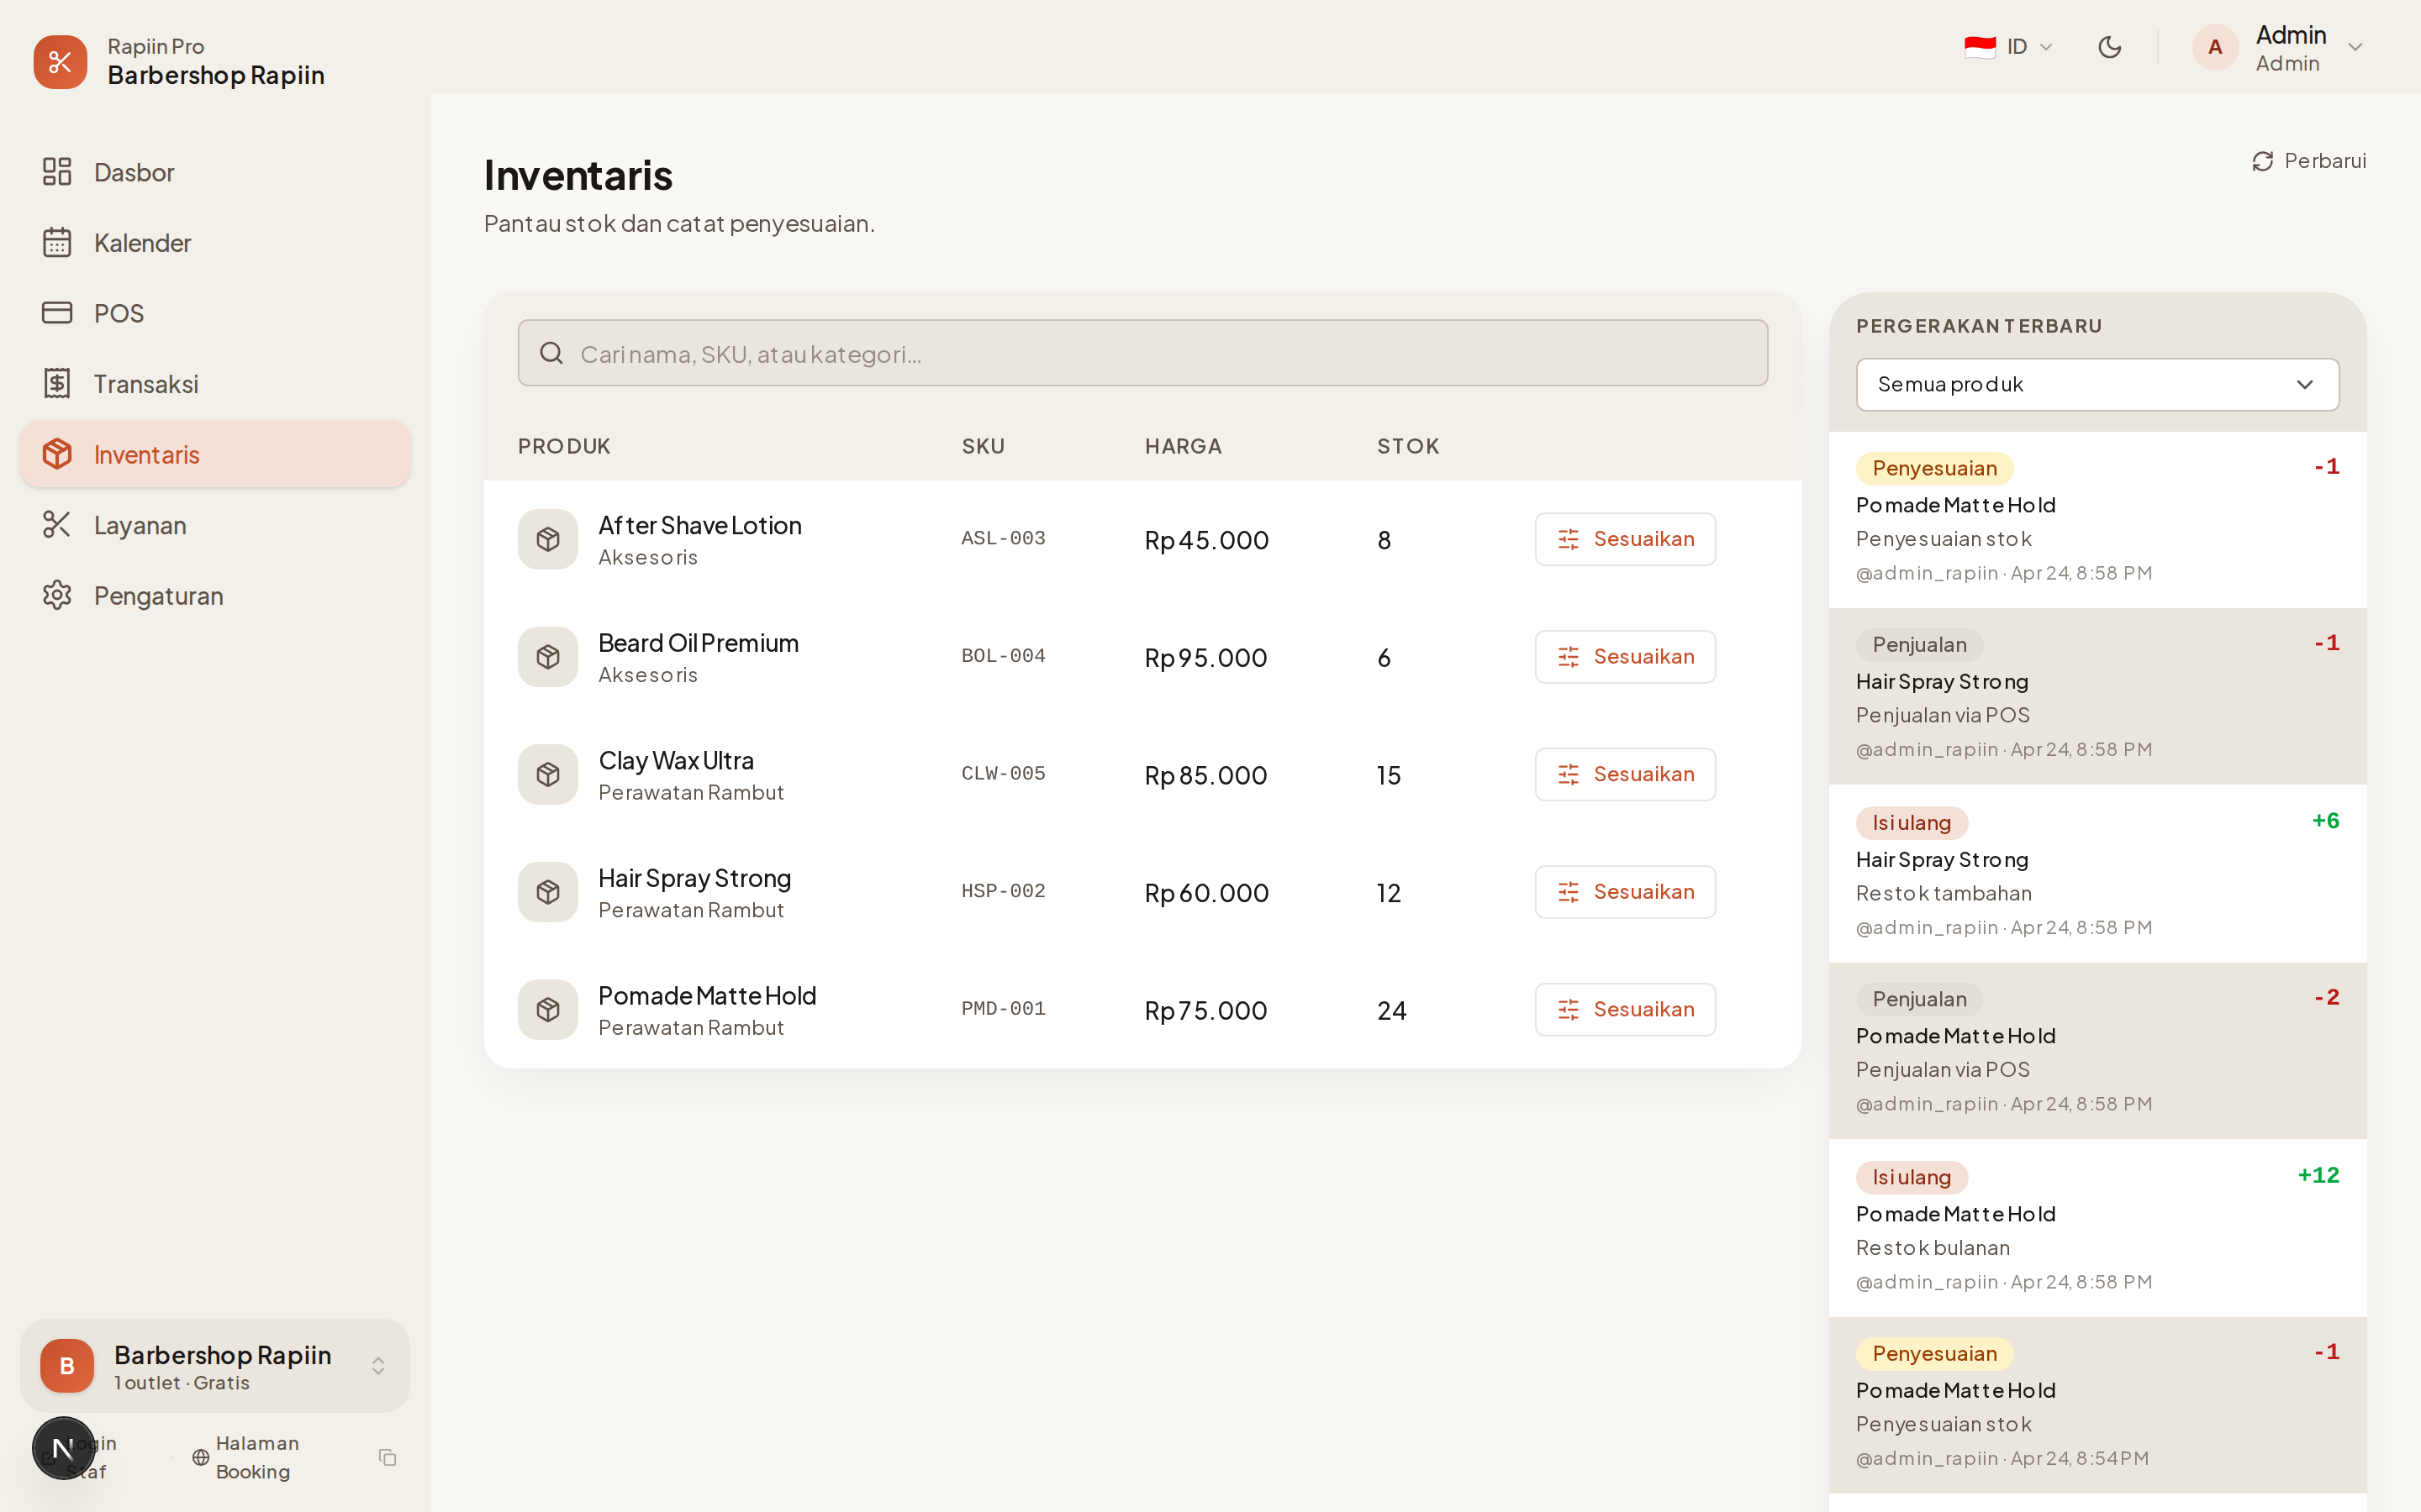Toggle dark mode with the moon icon
The image size is (2421, 1512).
[2109, 47]
